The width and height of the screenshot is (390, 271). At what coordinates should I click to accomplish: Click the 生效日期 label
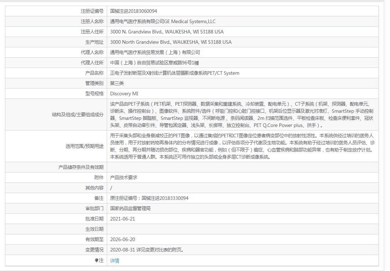click(x=94, y=229)
